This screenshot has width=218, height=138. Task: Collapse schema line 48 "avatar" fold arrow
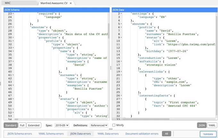[x=13, y=99]
